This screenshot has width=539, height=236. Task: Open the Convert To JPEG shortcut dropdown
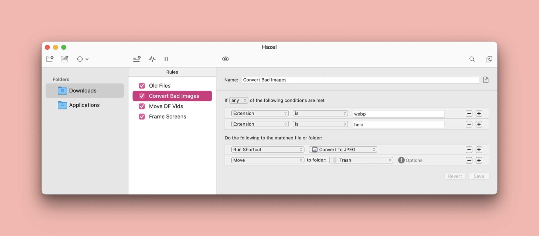coord(343,149)
